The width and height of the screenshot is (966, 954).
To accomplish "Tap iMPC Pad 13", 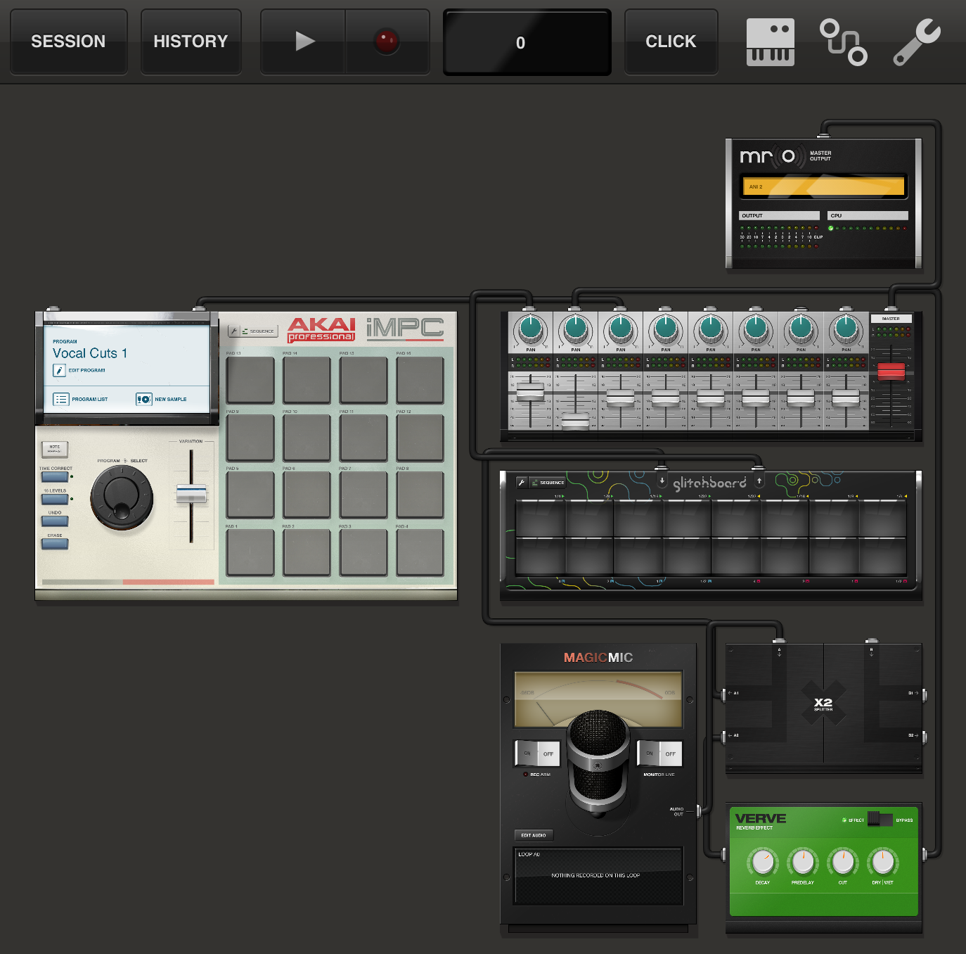I will pyautogui.click(x=250, y=381).
